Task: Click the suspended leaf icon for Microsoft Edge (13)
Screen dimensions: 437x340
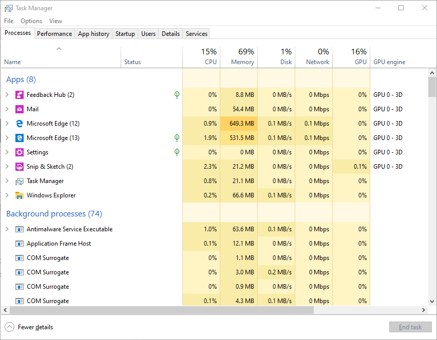Action: click(177, 138)
